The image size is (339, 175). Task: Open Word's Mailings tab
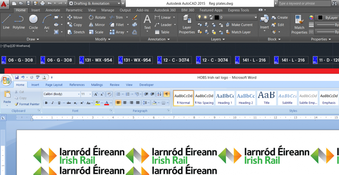(97, 85)
